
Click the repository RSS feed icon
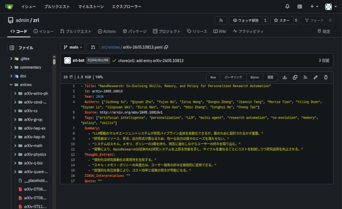(221, 20)
